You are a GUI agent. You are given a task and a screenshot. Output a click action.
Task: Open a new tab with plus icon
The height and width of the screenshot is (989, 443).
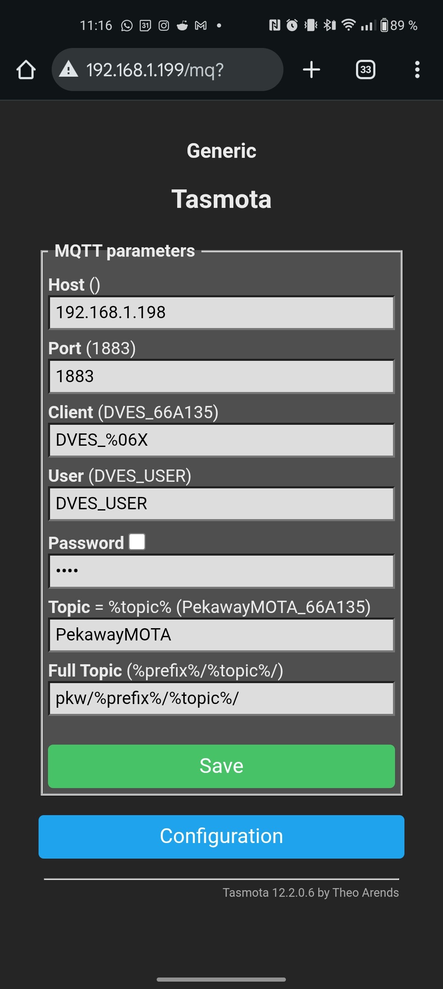[311, 69]
